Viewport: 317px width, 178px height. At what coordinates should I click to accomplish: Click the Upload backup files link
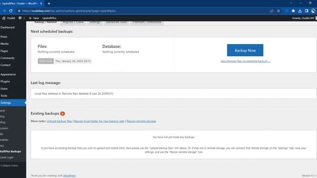click(x=59, y=121)
